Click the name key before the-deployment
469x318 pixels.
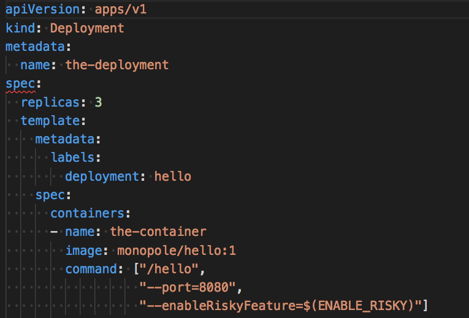(35, 65)
